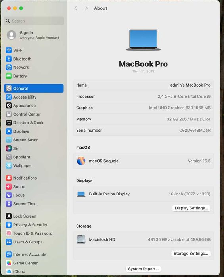Open the Wi-Fi settings icon
The width and height of the screenshot is (224, 277).
pyautogui.click(x=9, y=50)
